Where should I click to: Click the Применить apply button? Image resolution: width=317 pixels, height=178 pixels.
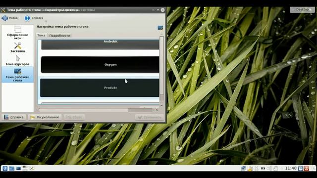click(x=150, y=117)
